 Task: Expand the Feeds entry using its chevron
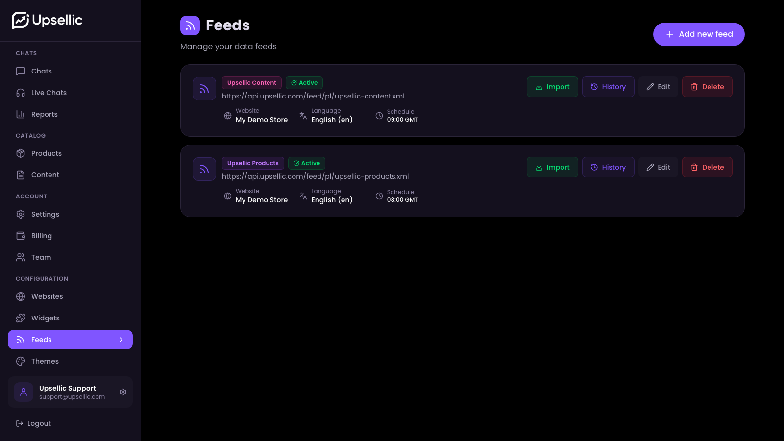pos(121,339)
